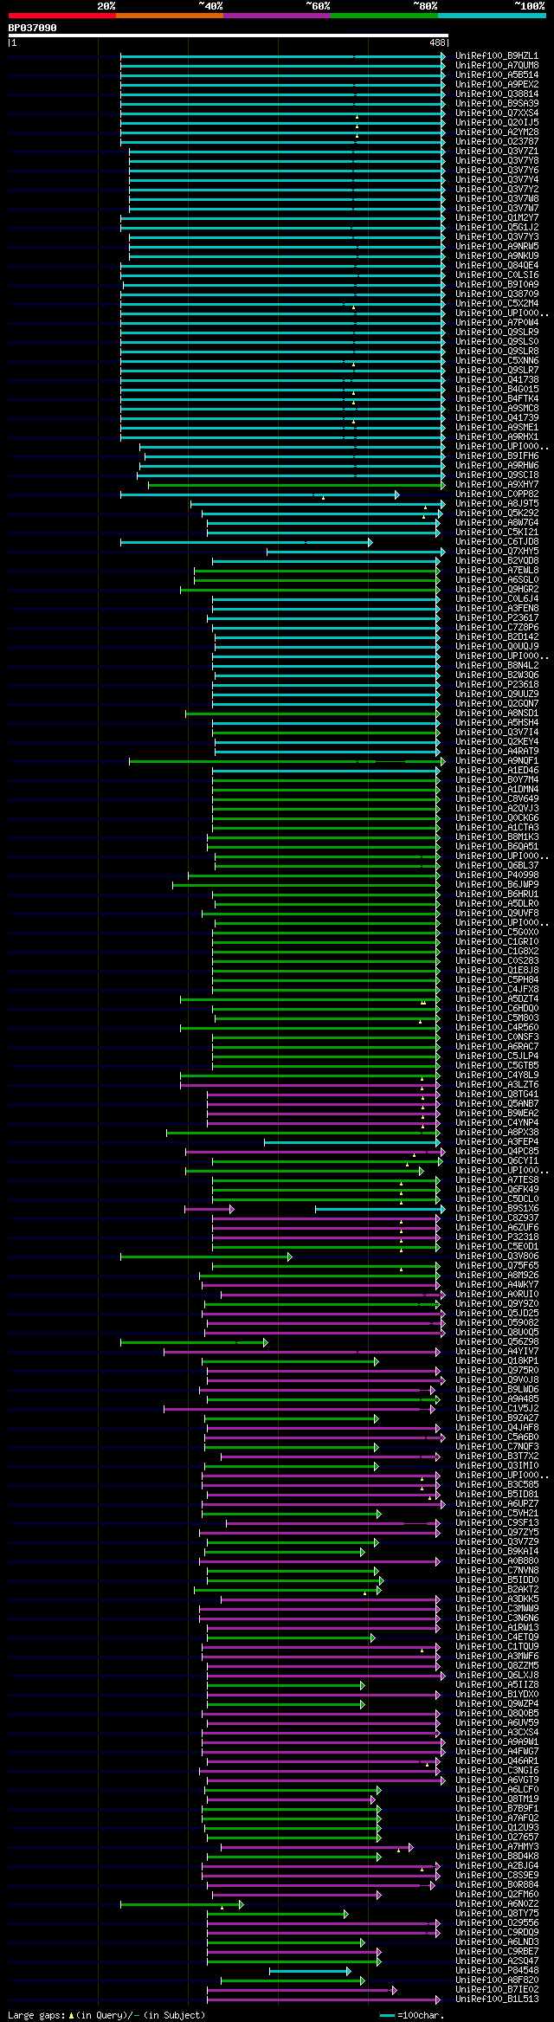554x2022 pixels.
Task: Click hit UniRef100_Q18KP1
Action: point(497,1361)
